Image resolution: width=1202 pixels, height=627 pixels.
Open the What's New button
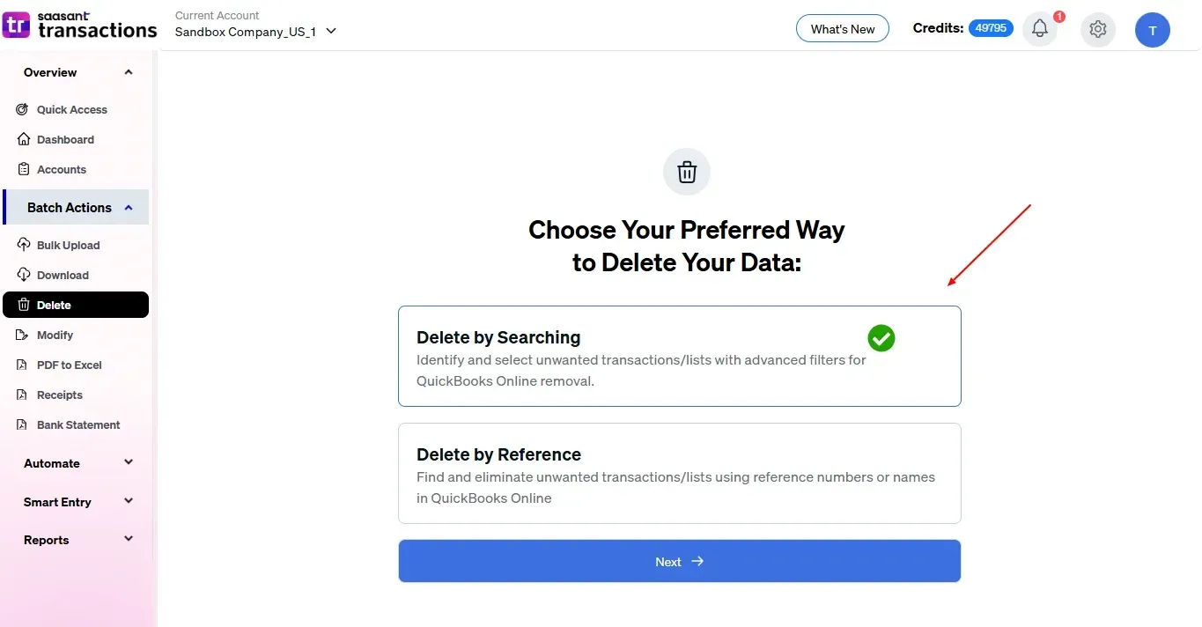click(x=843, y=29)
